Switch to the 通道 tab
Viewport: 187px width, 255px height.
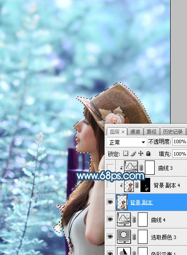(135, 132)
